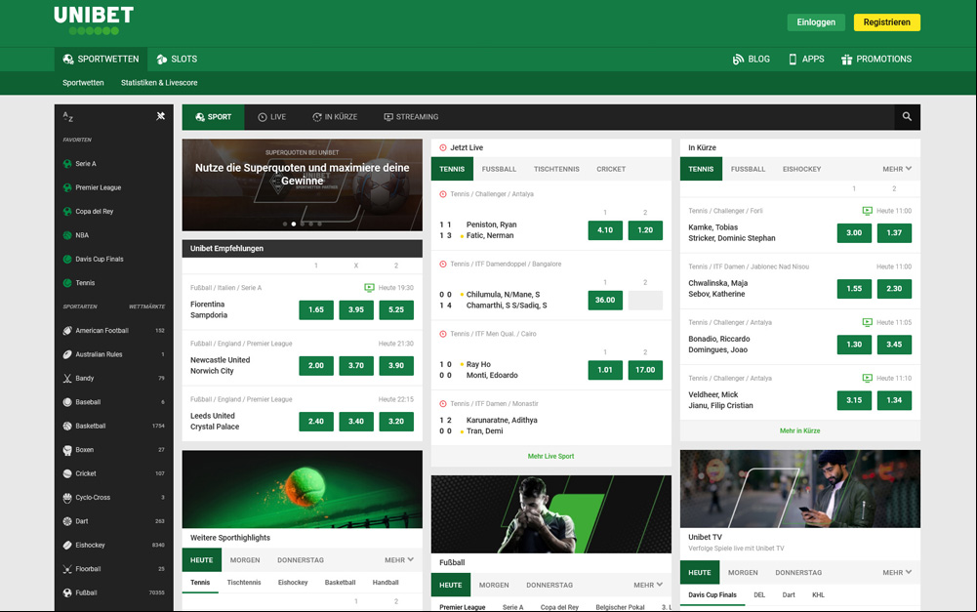Click the Slots cherries icon
This screenshot has width=977, height=612.
162,60
